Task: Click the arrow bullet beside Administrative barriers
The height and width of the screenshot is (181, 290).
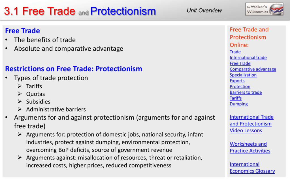Action: coord(20,109)
